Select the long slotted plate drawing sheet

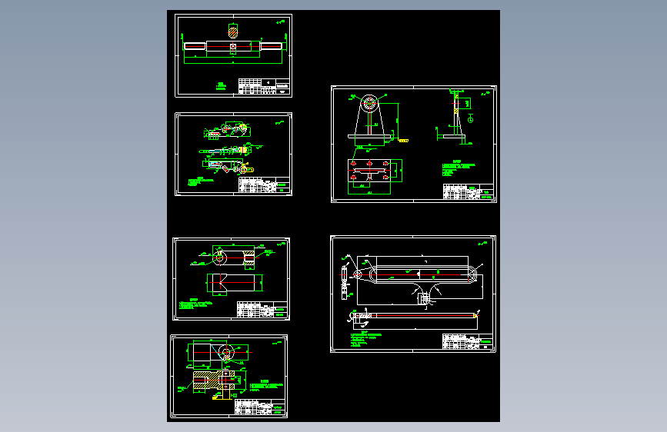click(x=413, y=294)
